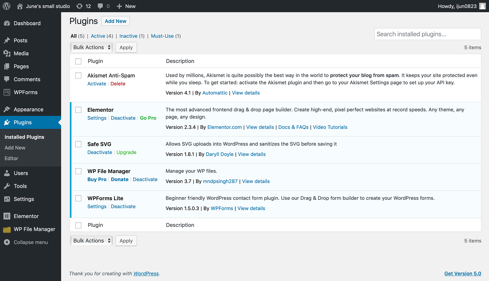Click the WordPress logo icon
This screenshot has height=281, width=489.
(x=7, y=6)
